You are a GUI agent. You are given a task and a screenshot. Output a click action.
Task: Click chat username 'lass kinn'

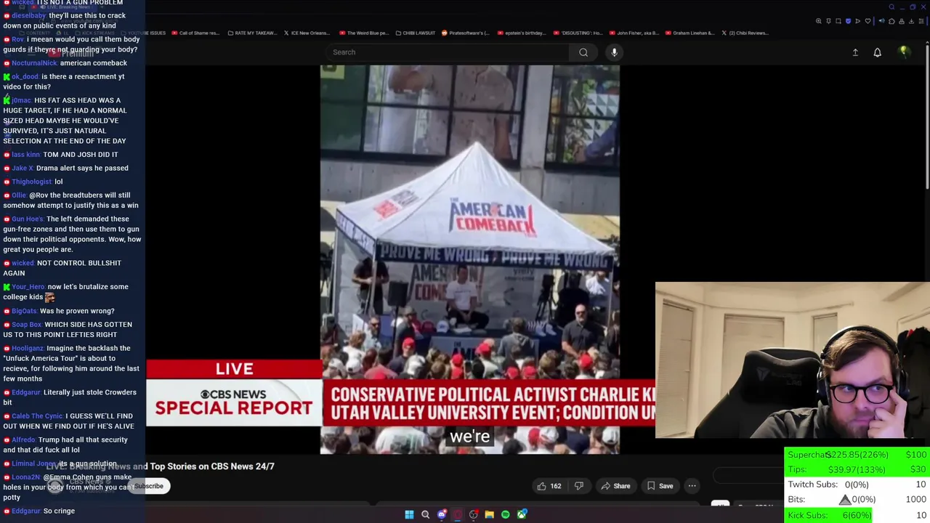[25, 155]
